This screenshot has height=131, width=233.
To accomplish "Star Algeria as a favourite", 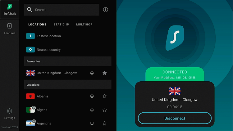I will tap(105, 110).
